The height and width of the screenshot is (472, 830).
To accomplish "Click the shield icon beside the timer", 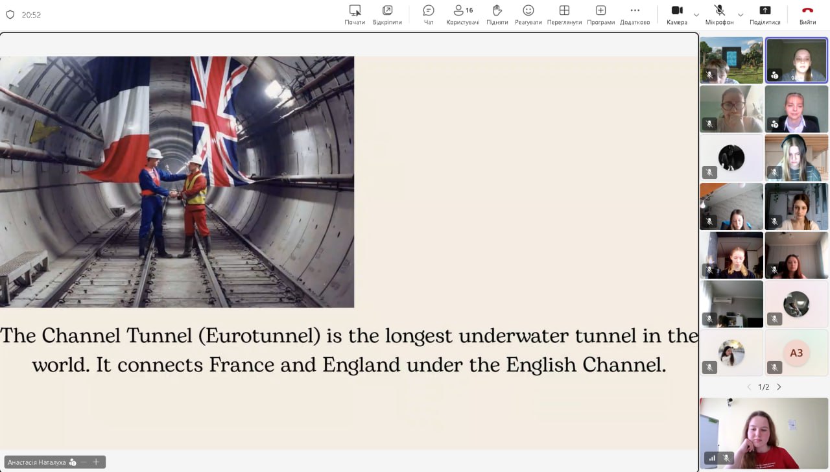I will pyautogui.click(x=10, y=15).
